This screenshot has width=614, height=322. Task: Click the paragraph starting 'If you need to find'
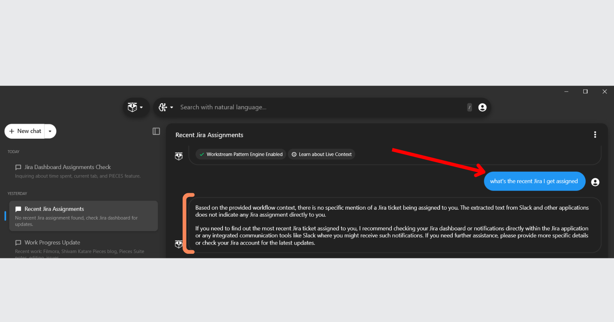pyautogui.click(x=392, y=236)
